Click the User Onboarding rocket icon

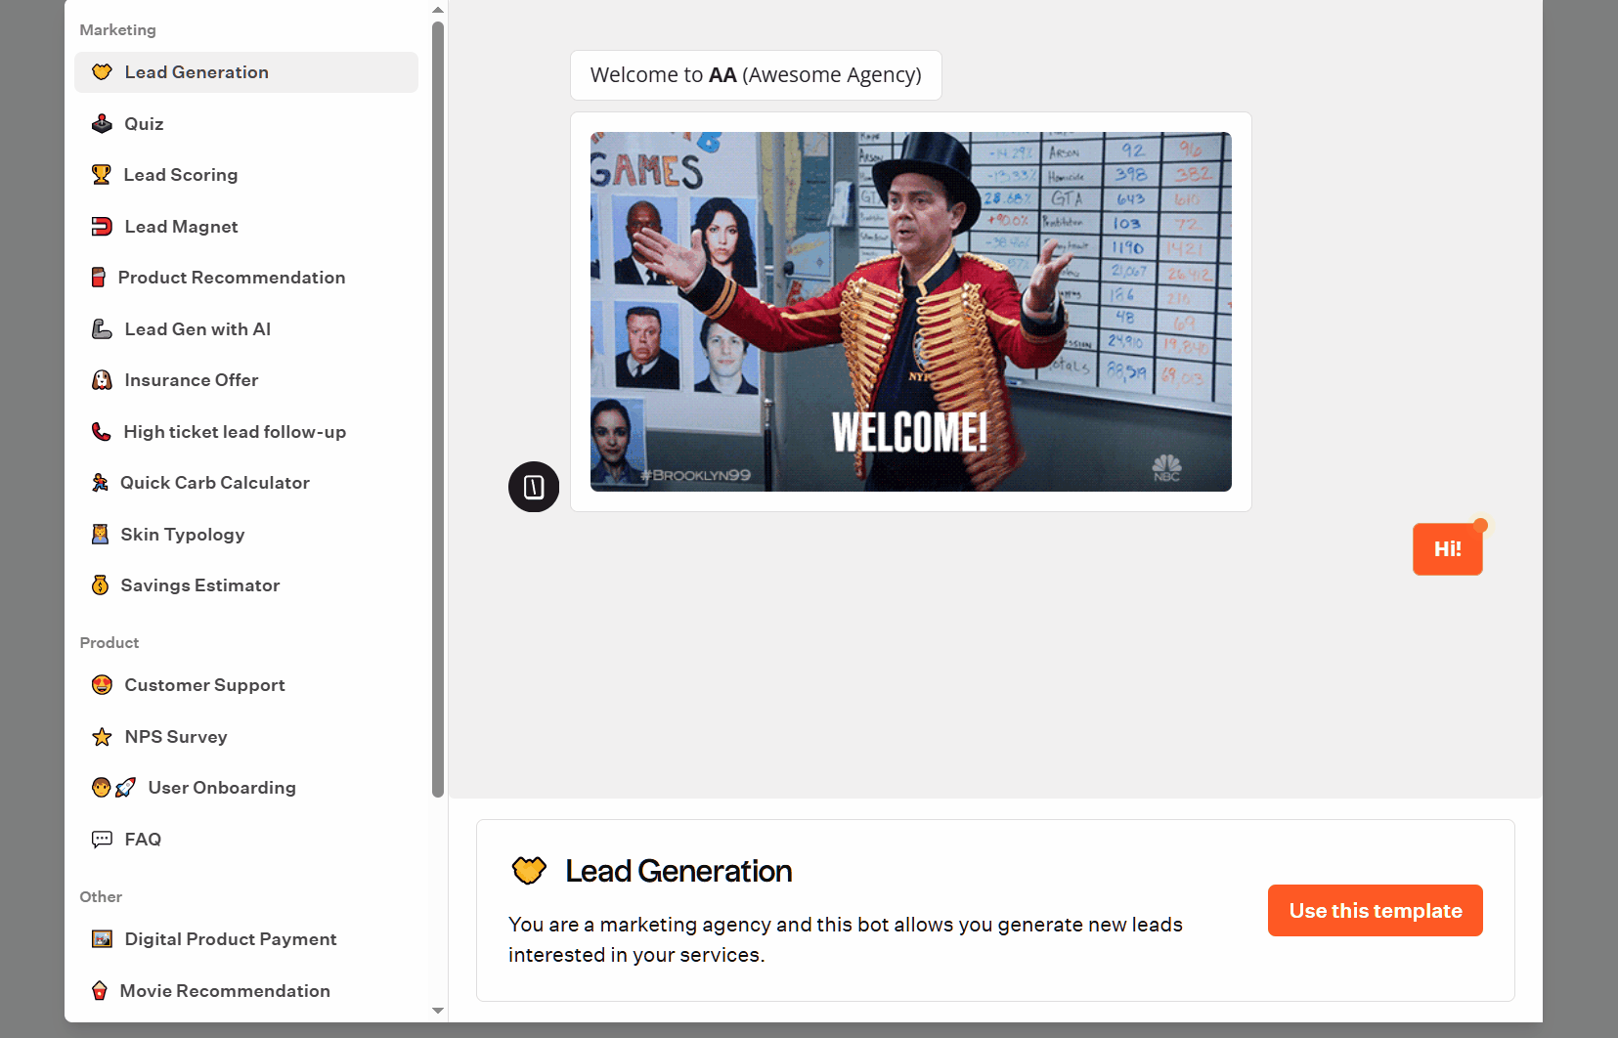[125, 788]
